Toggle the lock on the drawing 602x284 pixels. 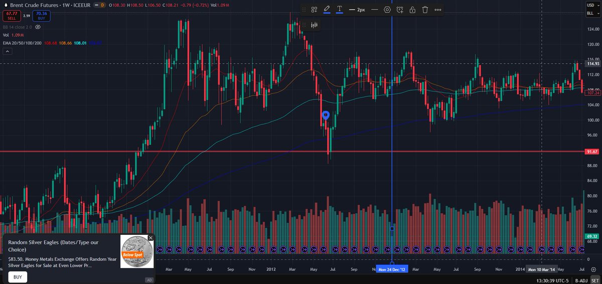(x=412, y=10)
